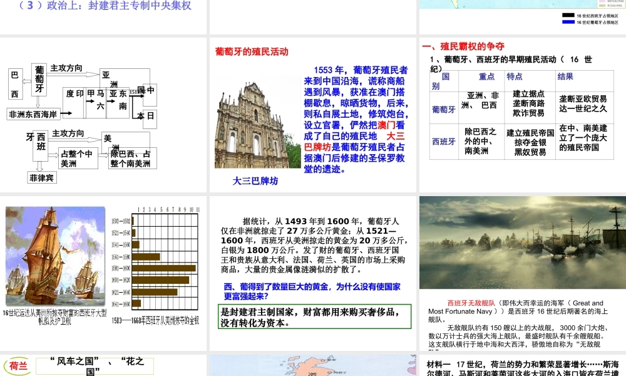This screenshot has height=376, width=626.
Task: Select the 一、殖民霸权的争夺 heading
Action: 463,46
